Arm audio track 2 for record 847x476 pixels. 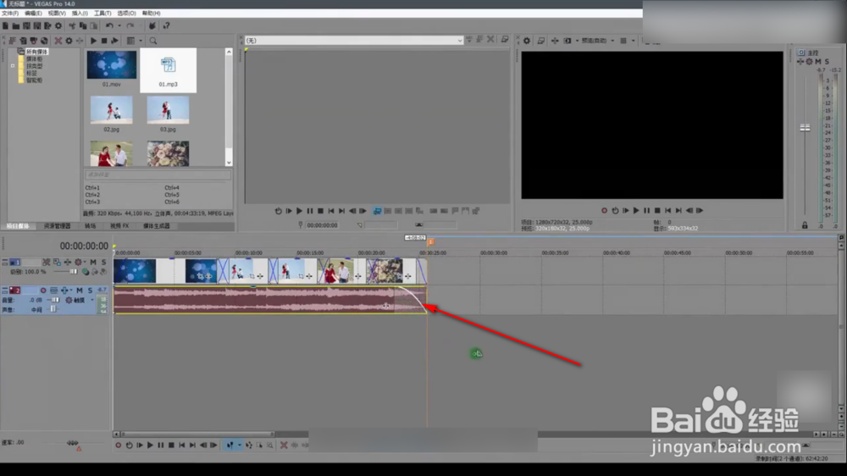(x=43, y=291)
